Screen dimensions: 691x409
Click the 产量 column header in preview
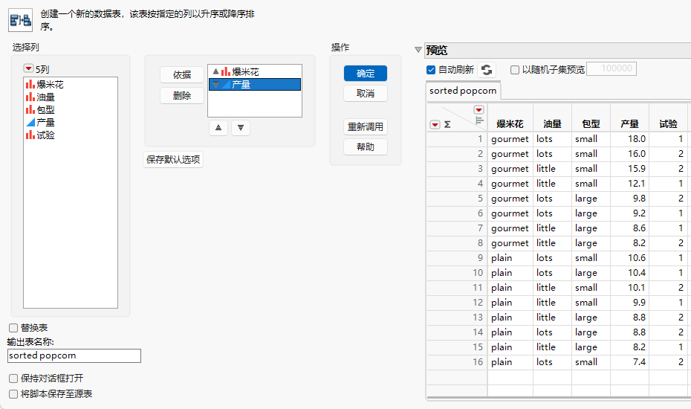point(630,124)
